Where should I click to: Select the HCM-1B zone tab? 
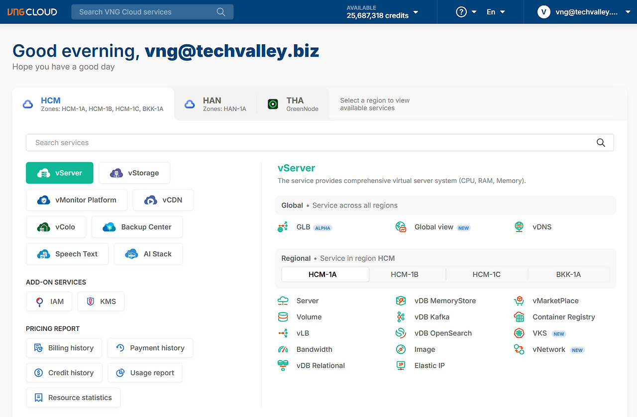(x=405, y=274)
